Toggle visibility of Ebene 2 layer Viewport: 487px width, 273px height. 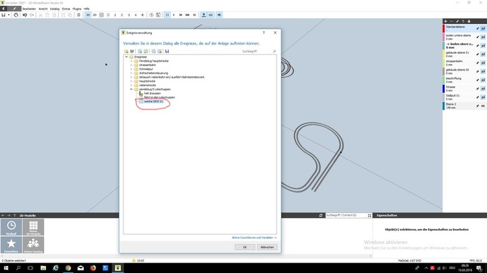[483, 106]
